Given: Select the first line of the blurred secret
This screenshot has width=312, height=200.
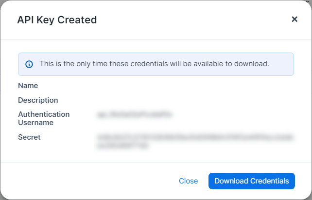Looking at the screenshot, I should pyautogui.click(x=195, y=138).
